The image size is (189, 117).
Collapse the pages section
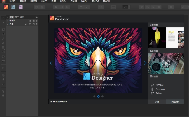click(x=8, y=24)
